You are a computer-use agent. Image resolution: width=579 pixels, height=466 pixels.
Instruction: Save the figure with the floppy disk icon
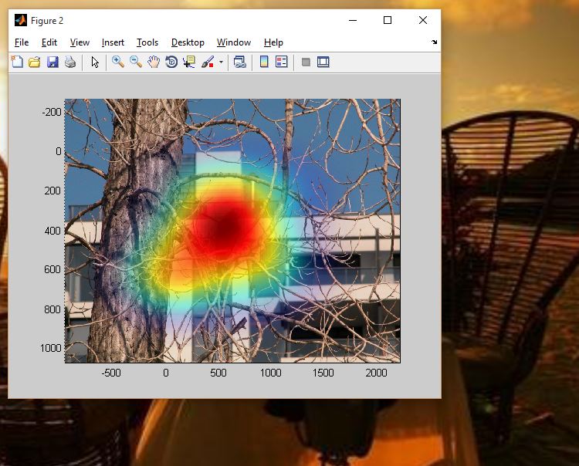coord(52,62)
